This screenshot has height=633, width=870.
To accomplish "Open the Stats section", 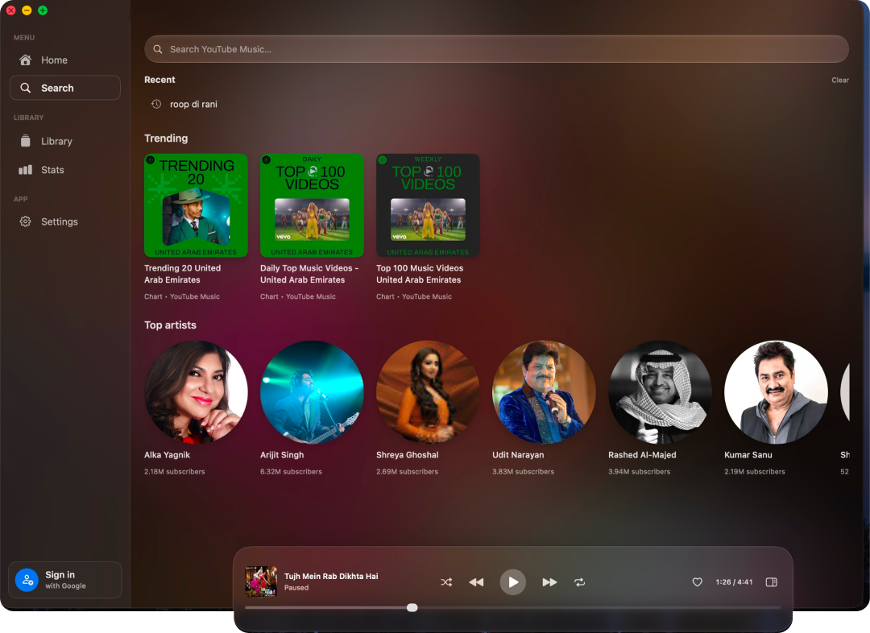I will pos(65,170).
